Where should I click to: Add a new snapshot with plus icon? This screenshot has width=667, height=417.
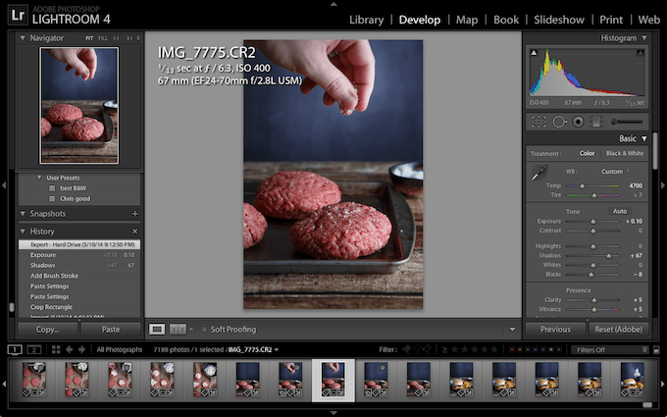(134, 214)
